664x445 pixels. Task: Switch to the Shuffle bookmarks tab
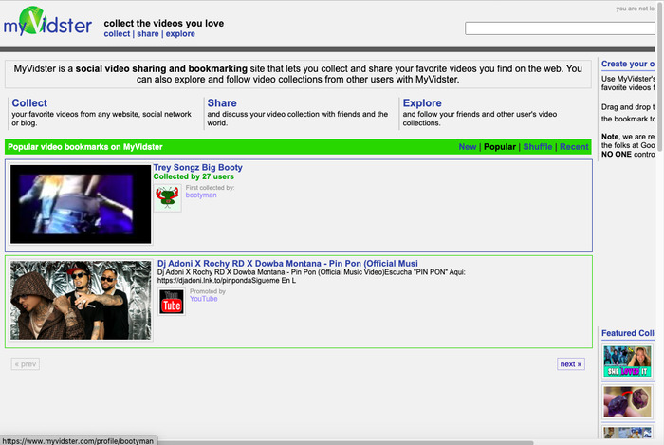click(538, 147)
